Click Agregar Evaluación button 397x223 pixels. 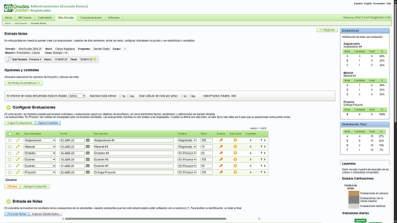[x=35, y=186]
